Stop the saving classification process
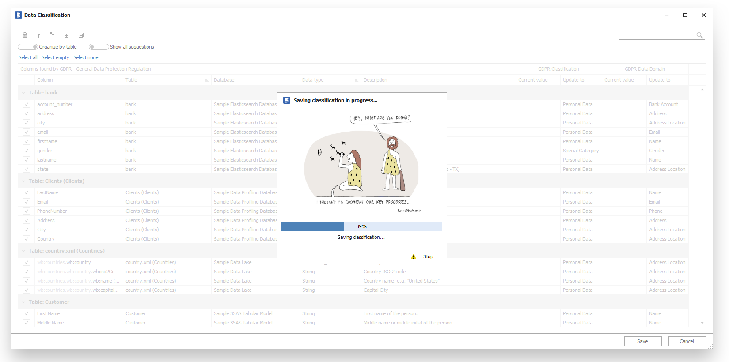The image size is (729, 362). click(425, 256)
